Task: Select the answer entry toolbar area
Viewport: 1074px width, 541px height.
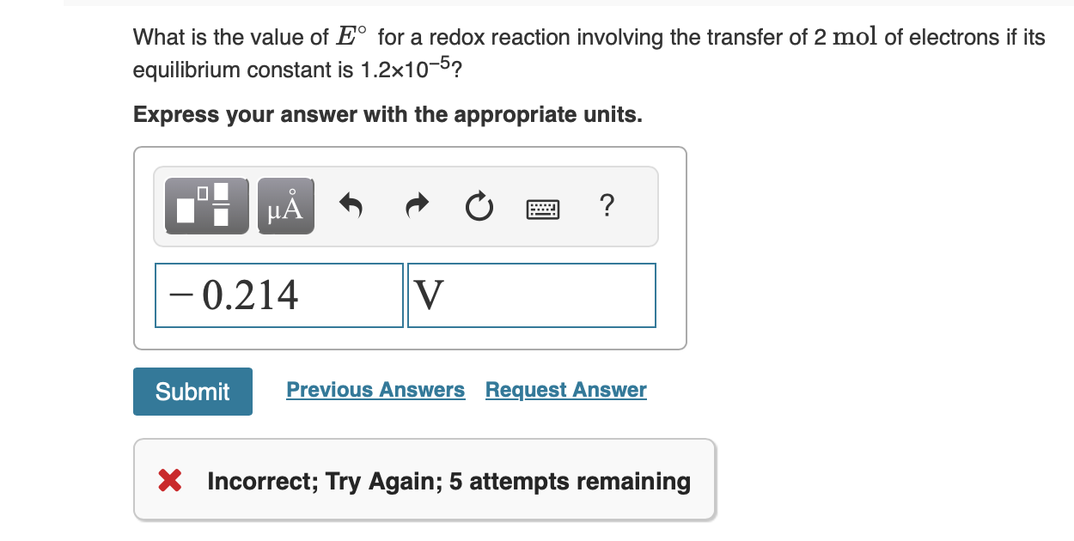Action: click(x=406, y=205)
